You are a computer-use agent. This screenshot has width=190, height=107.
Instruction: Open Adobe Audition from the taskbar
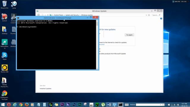[80, 105]
